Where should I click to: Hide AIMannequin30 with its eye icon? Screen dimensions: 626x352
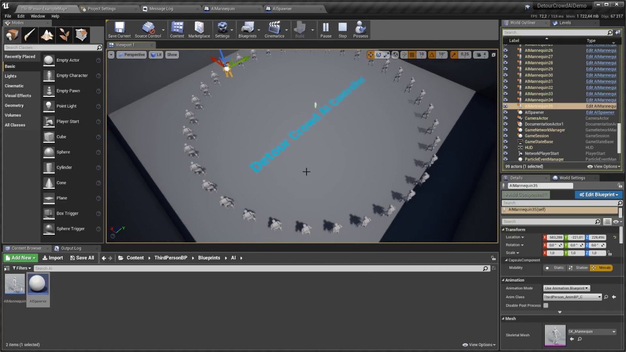506,75
